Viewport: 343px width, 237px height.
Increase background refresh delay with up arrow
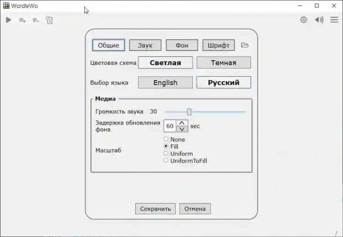[x=182, y=123]
